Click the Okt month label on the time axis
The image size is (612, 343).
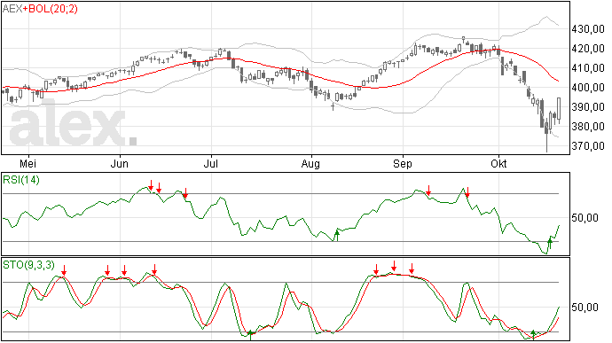click(x=498, y=163)
